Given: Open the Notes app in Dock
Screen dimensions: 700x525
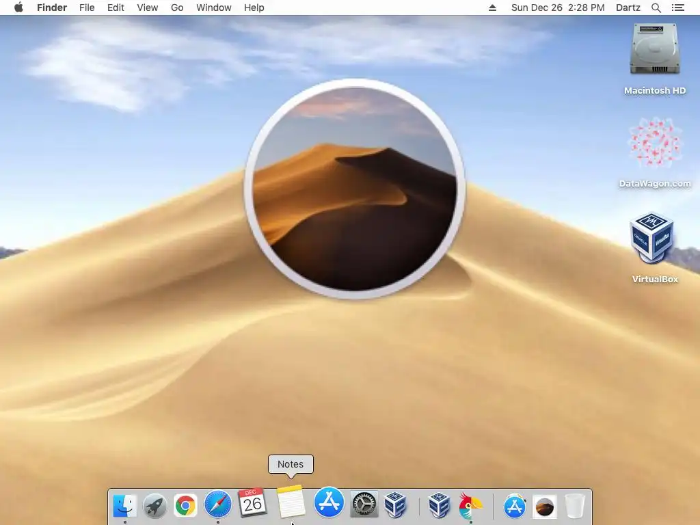Looking at the screenshot, I should click(x=291, y=501).
